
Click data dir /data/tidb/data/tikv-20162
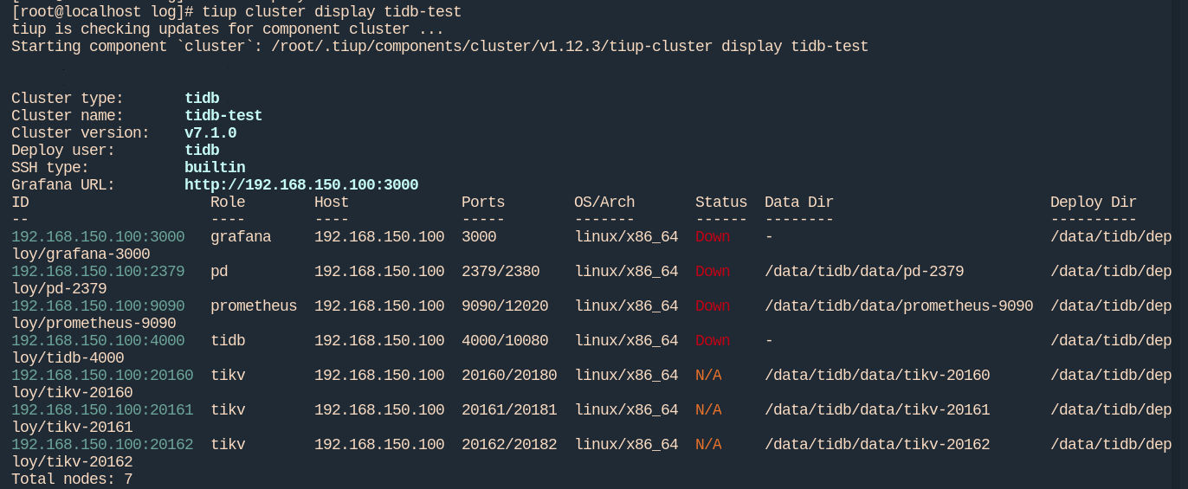click(x=877, y=444)
